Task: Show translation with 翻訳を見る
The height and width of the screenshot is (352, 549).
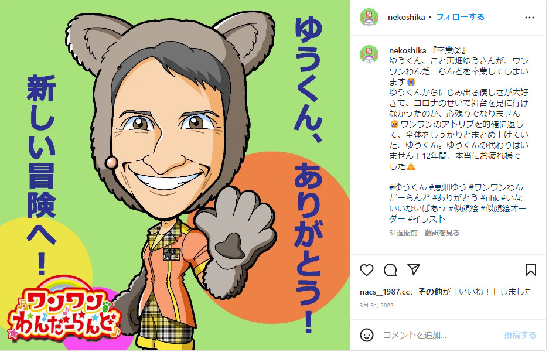Action: point(442,233)
